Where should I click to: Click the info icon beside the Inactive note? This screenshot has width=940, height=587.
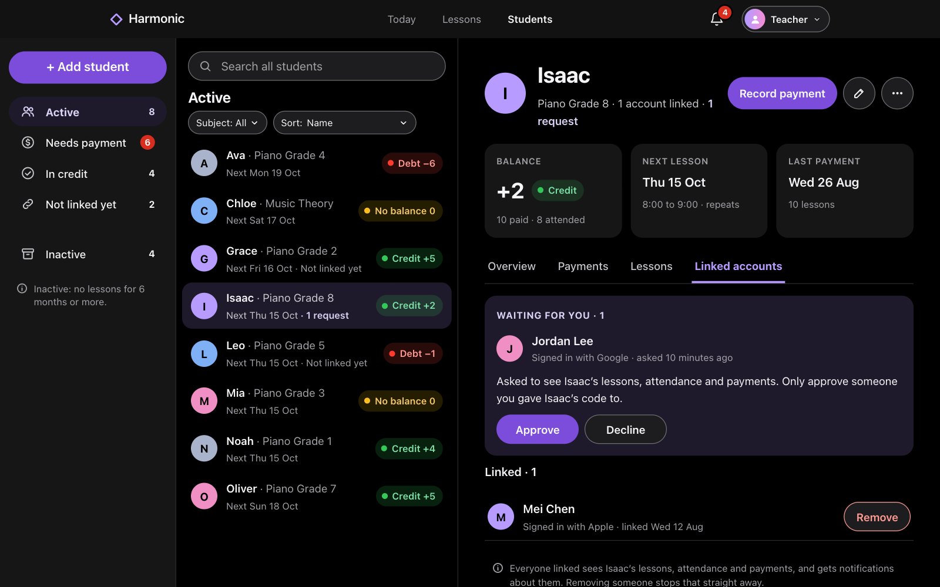(22, 289)
